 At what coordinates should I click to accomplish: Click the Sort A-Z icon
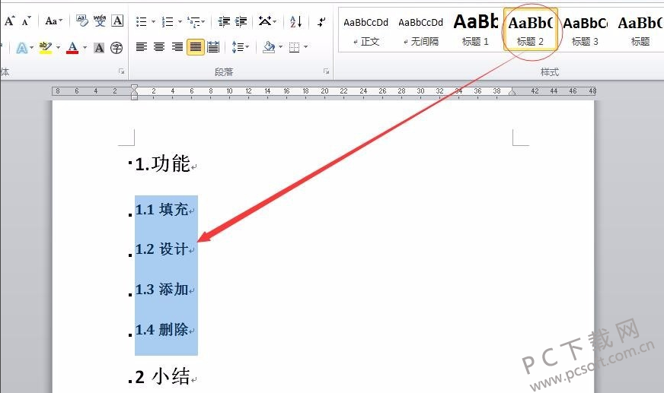click(x=296, y=21)
